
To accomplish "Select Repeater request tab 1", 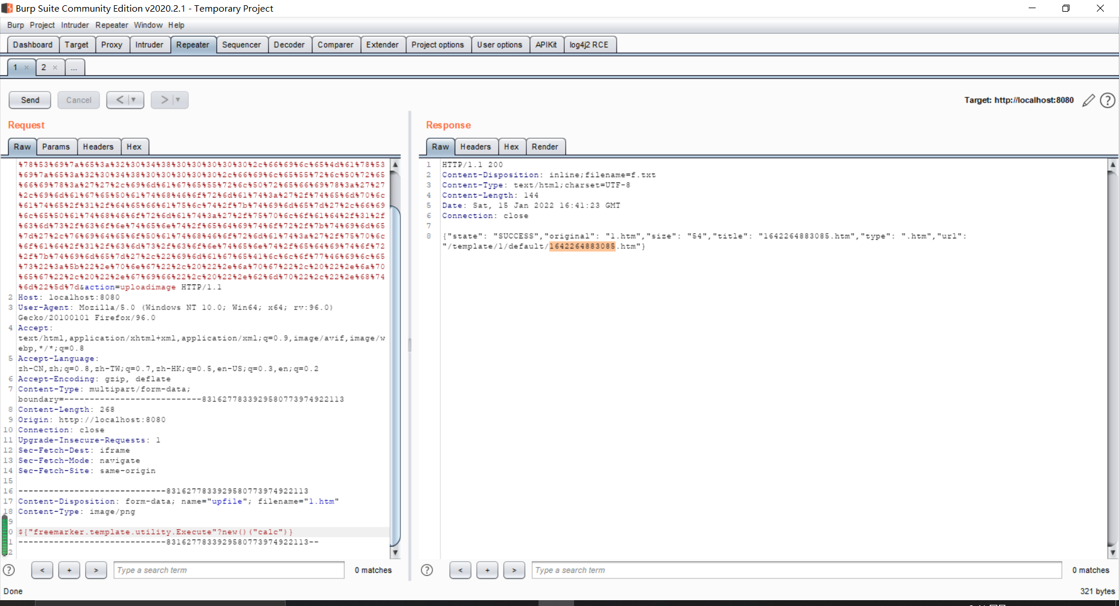I will [15, 68].
